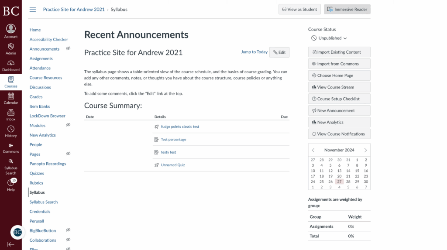Open the Unnamed Quiz link
The height and width of the screenshot is (250, 447).
pos(173,165)
